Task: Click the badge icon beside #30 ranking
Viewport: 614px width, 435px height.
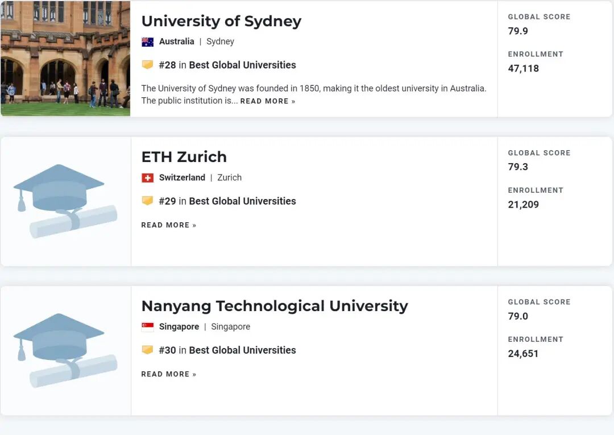Action: pos(147,350)
